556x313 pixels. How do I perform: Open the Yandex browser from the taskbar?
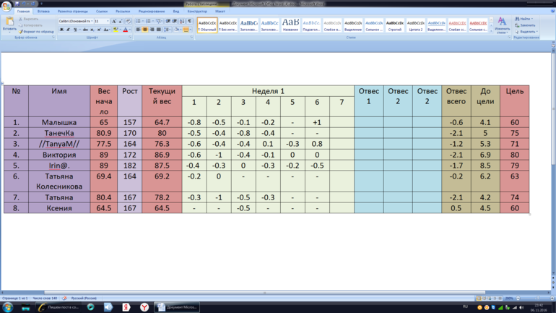144,307
